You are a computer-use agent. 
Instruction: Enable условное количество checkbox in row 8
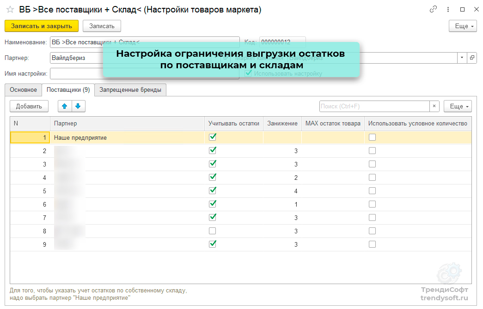click(x=373, y=231)
